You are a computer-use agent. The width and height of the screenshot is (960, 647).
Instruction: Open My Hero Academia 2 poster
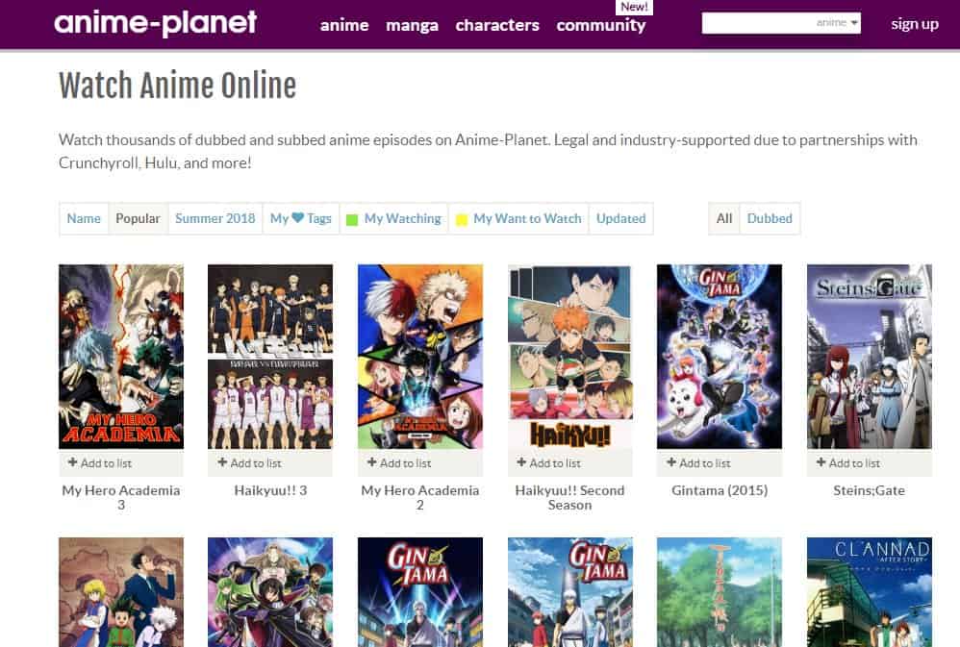420,357
